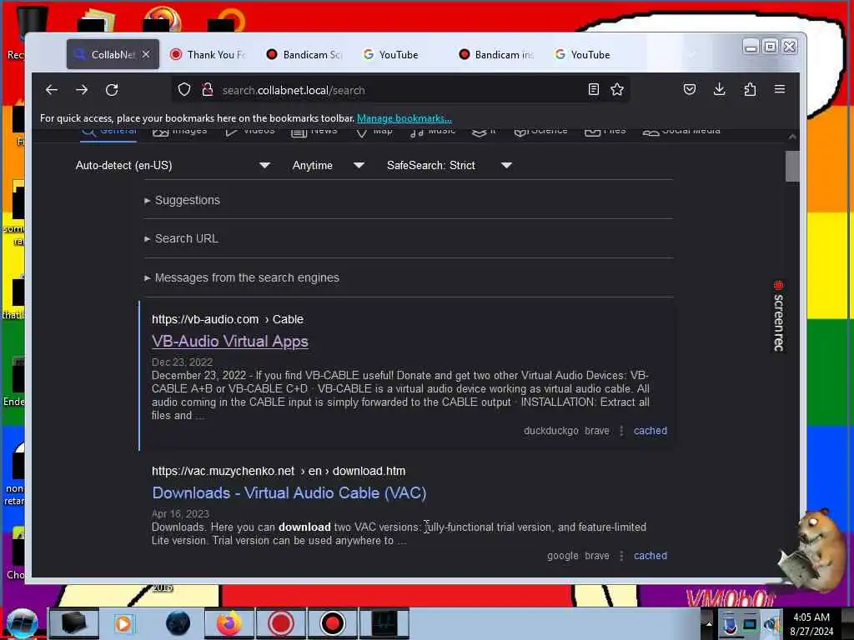854x640 pixels.
Task: Open the cached link for the VAC result
Action: (x=651, y=556)
